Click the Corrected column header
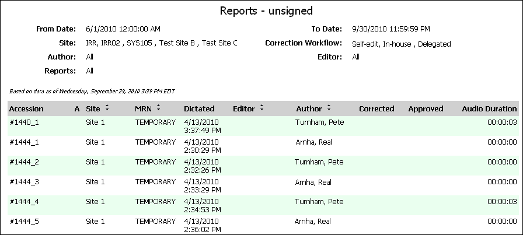The width and height of the screenshot is (523, 235). [376, 108]
